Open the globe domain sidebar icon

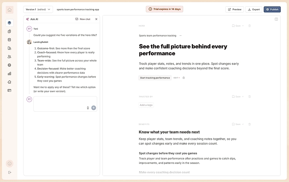coord(9,65)
